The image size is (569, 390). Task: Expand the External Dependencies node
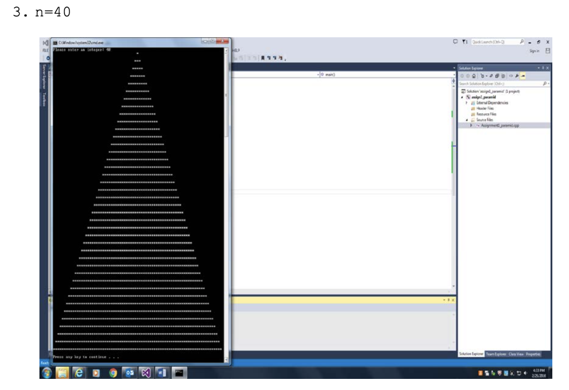tap(466, 103)
